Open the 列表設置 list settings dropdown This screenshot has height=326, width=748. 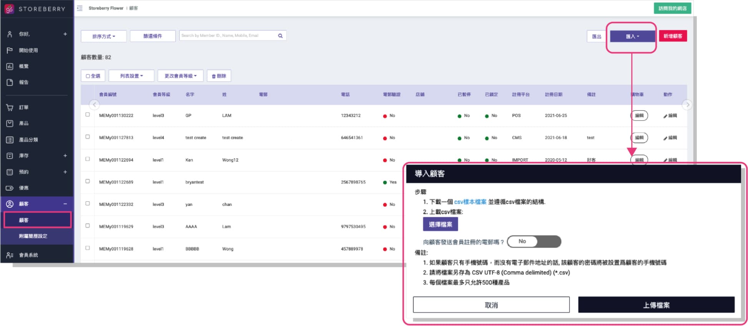pos(131,76)
